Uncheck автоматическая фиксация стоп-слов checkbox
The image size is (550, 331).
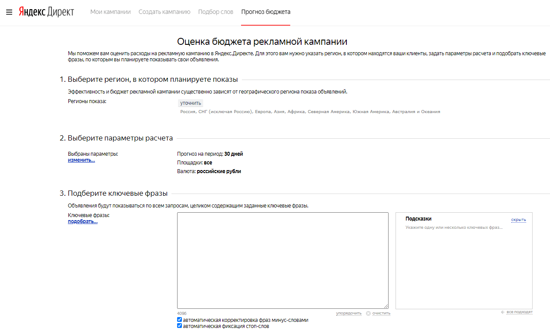(180, 326)
